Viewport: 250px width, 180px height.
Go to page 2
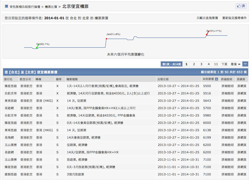coord(194,64)
